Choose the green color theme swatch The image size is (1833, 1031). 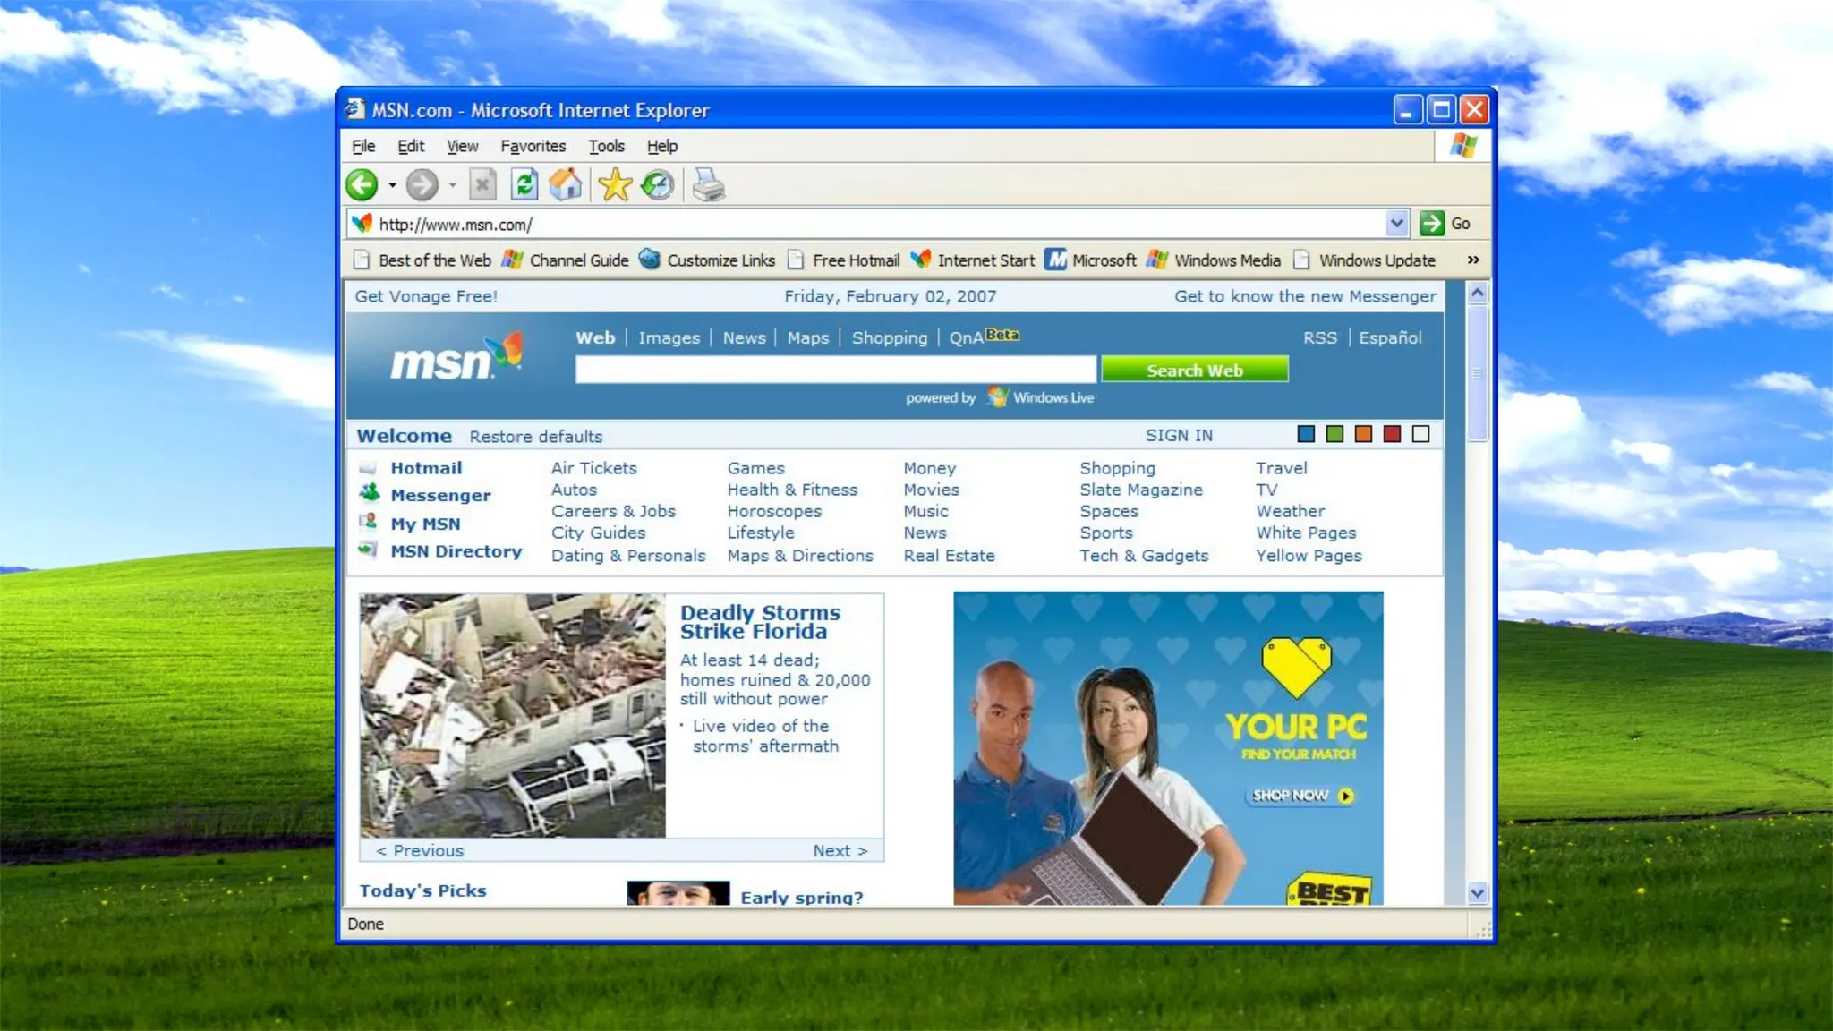coord(1334,434)
